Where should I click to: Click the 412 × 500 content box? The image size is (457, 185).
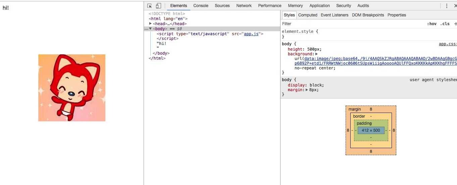click(x=371, y=130)
